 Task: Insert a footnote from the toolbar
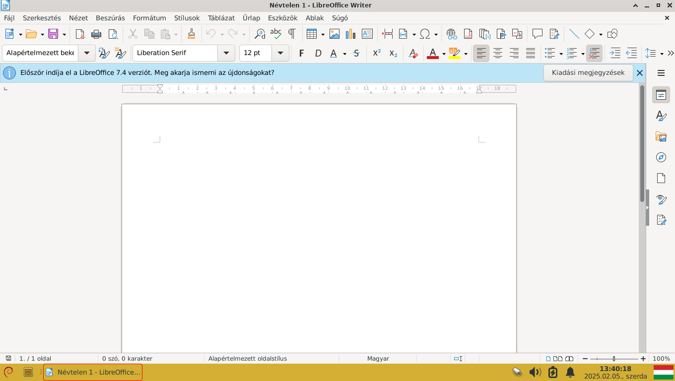point(468,34)
